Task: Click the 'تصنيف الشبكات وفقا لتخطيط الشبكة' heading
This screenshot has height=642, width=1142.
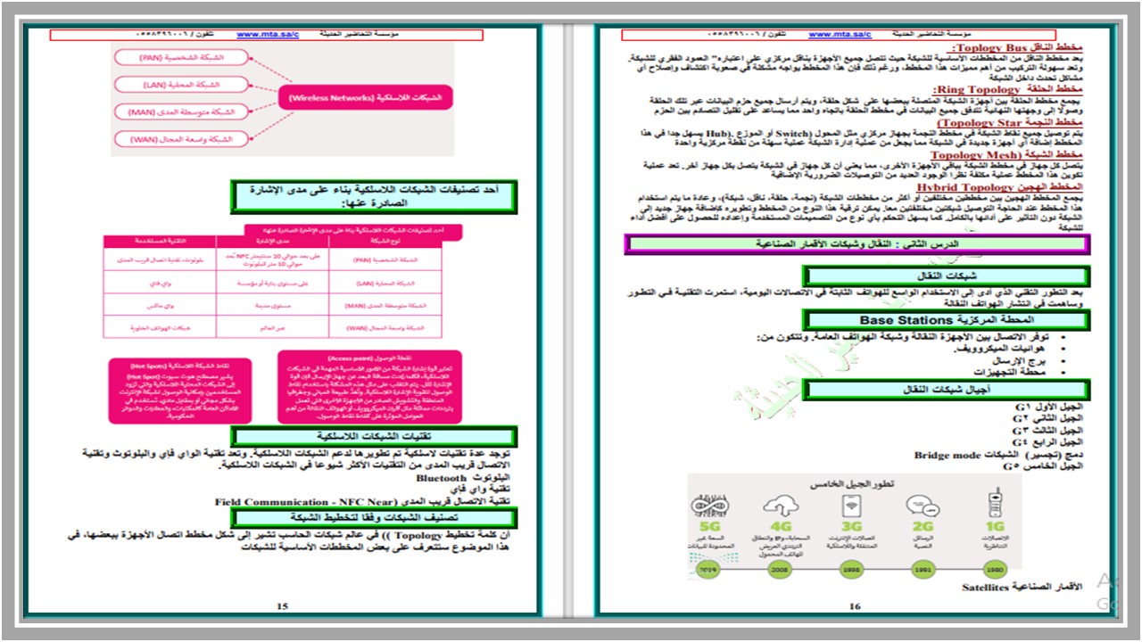Action: (375, 517)
